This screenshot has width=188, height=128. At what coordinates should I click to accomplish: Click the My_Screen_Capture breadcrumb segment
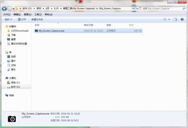pos(110,8)
